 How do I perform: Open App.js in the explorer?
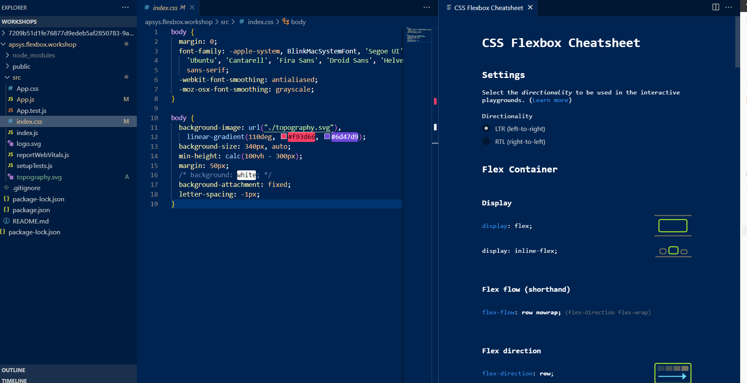[x=25, y=99]
